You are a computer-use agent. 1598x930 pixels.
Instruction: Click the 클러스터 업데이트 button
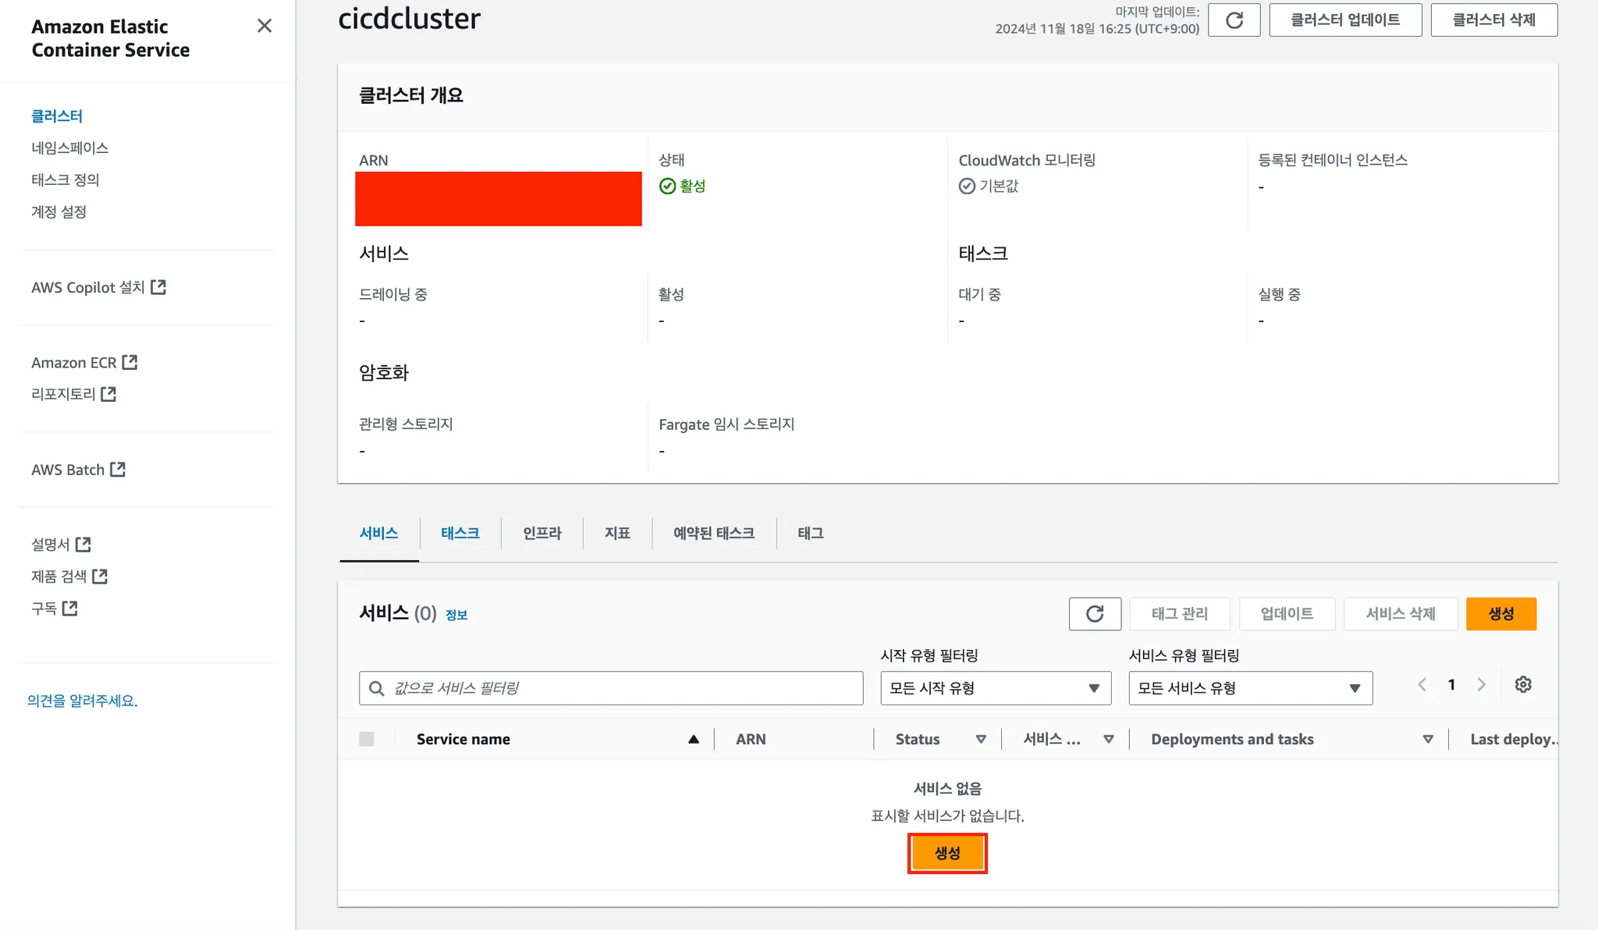1345,20
